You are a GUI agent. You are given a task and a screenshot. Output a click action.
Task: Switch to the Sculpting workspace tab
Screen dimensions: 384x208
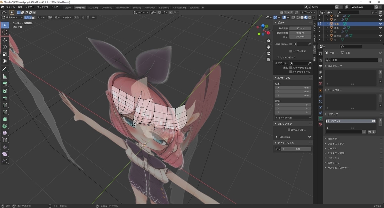coord(93,7)
